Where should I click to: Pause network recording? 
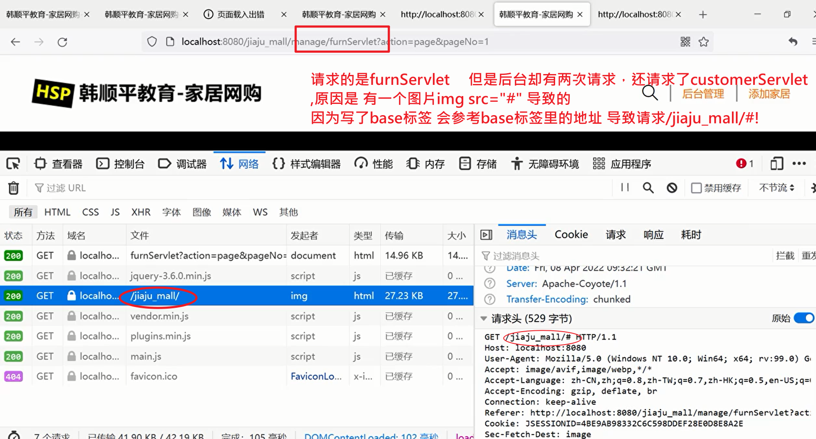[624, 187]
